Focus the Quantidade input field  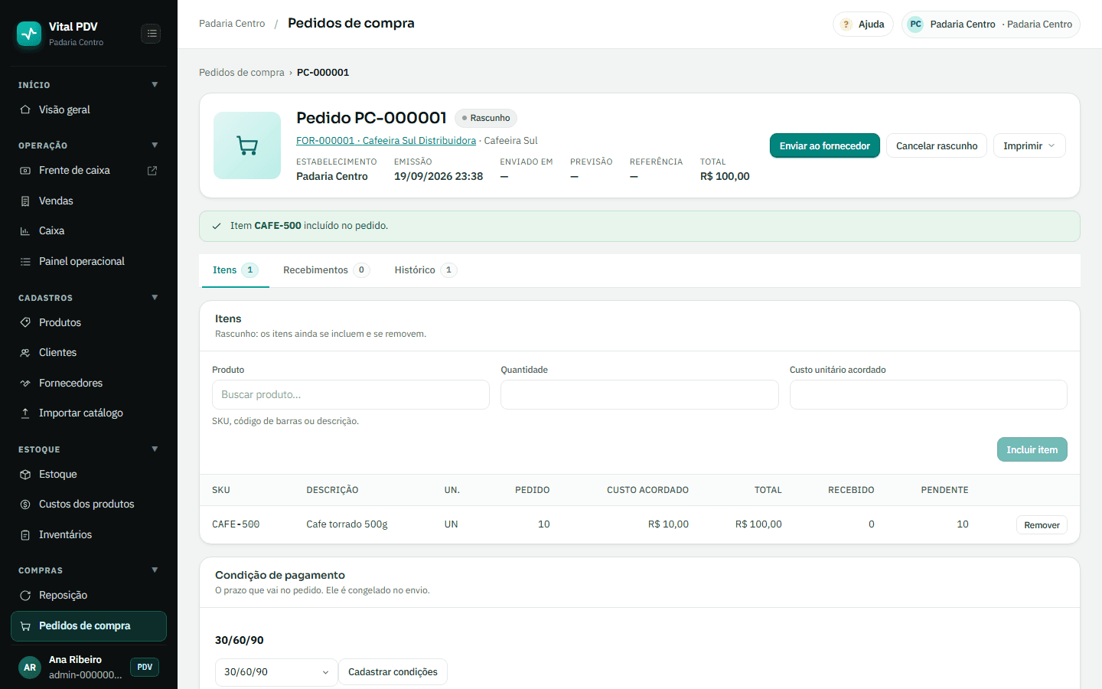pyautogui.click(x=640, y=395)
